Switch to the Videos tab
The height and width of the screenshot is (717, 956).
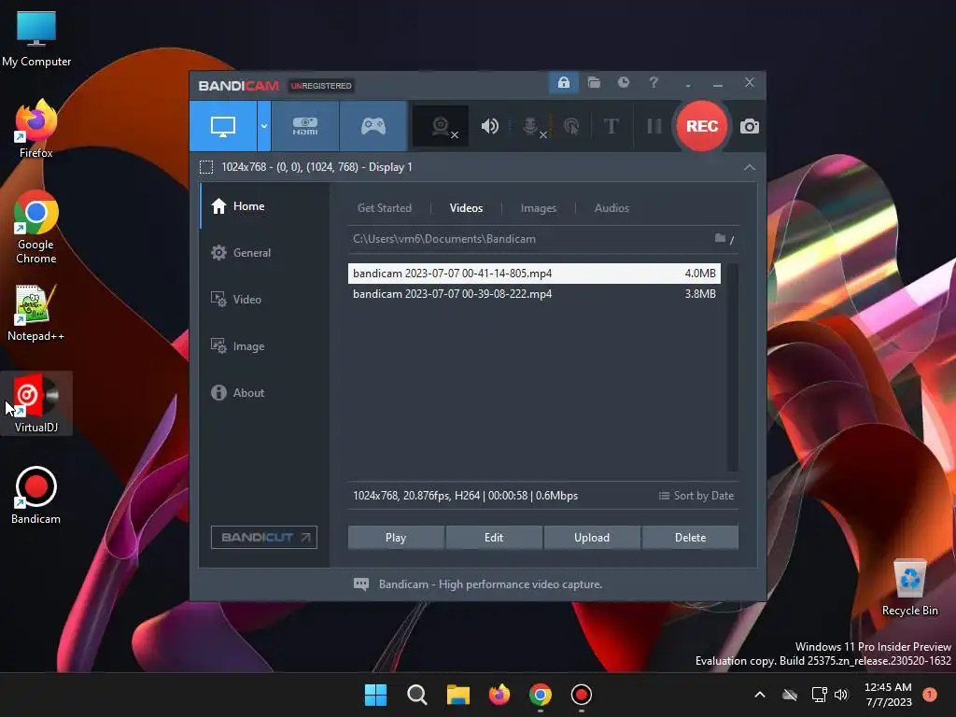click(x=466, y=208)
